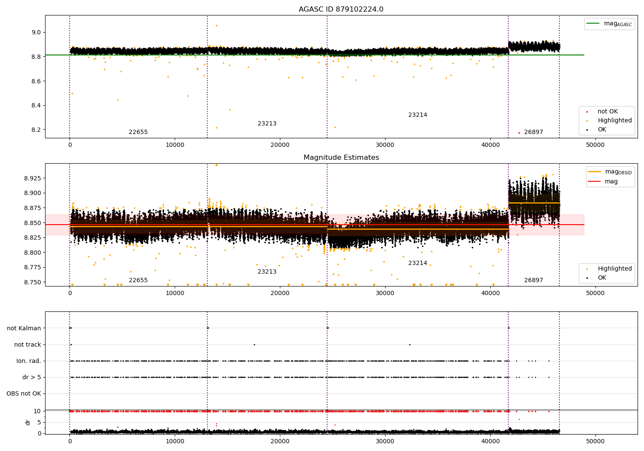The height and width of the screenshot is (451, 644).
Task: Click the 'not OK' legend entry in top plot
Action: click(x=602, y=112)
